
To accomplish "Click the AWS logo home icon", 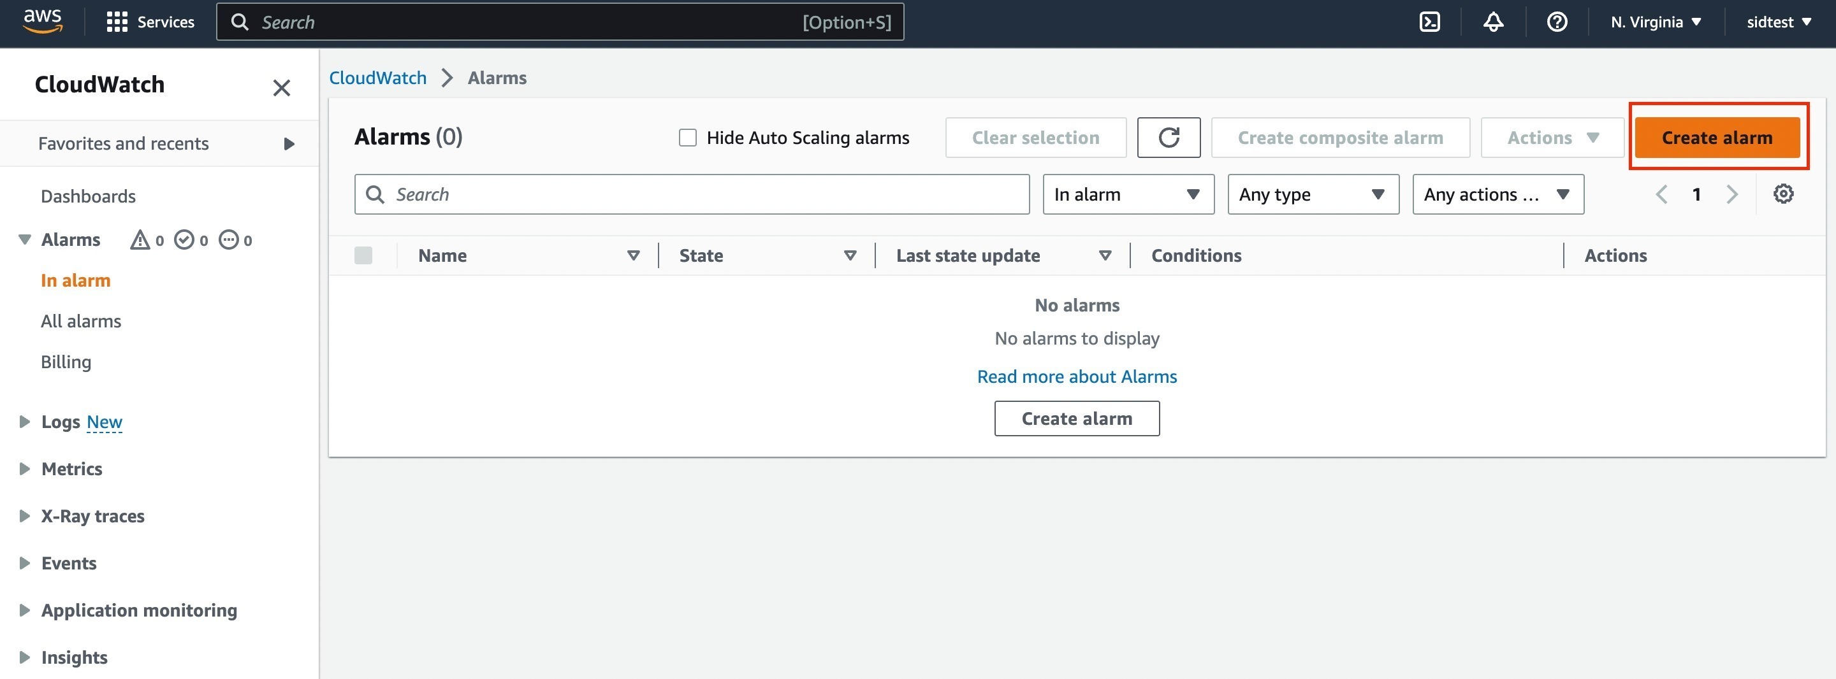I will pos(43,22).
